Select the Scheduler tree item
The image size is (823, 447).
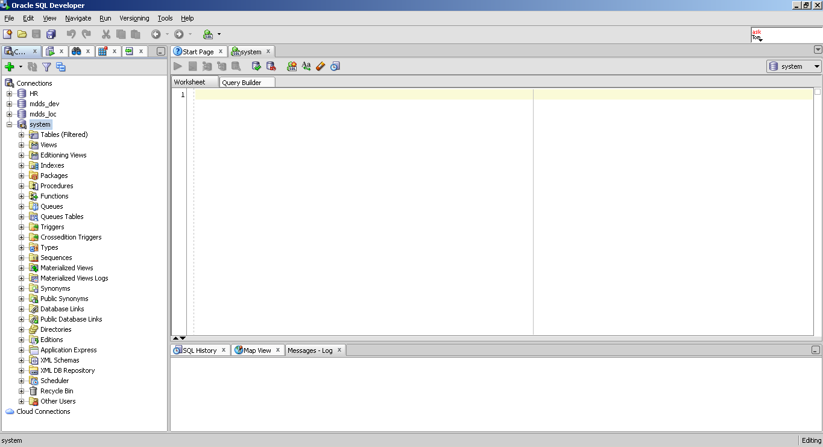(54, 381)
